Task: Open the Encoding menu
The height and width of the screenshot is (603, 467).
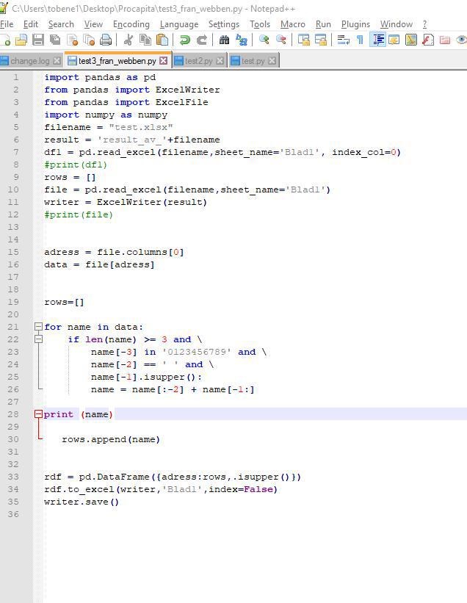Action: [131, 24]
